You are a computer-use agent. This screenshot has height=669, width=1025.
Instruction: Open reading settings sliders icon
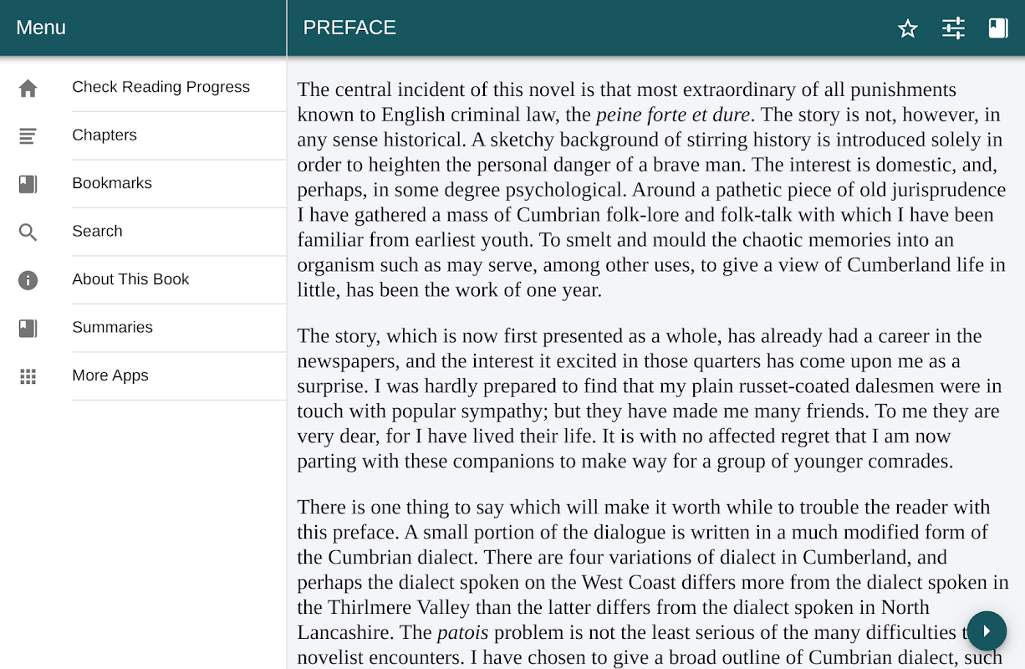(953, 28)
